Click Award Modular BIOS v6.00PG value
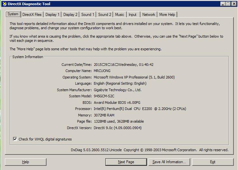The image size is (238, 170). click(x=117, y=103)
